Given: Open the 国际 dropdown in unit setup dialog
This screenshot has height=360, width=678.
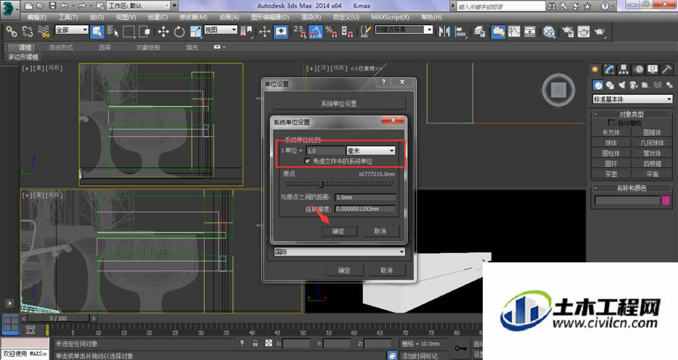Looking at the screenshot, I should pyautogui.click(x=340, y=252).
